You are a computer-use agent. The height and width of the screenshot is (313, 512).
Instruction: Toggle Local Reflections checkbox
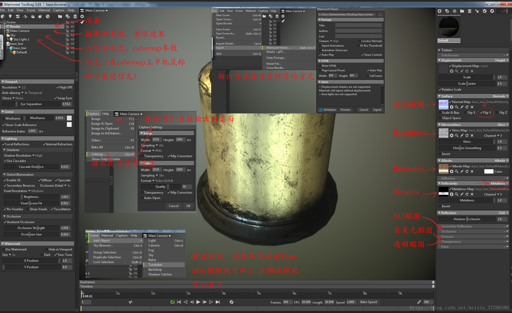[16, 144]
